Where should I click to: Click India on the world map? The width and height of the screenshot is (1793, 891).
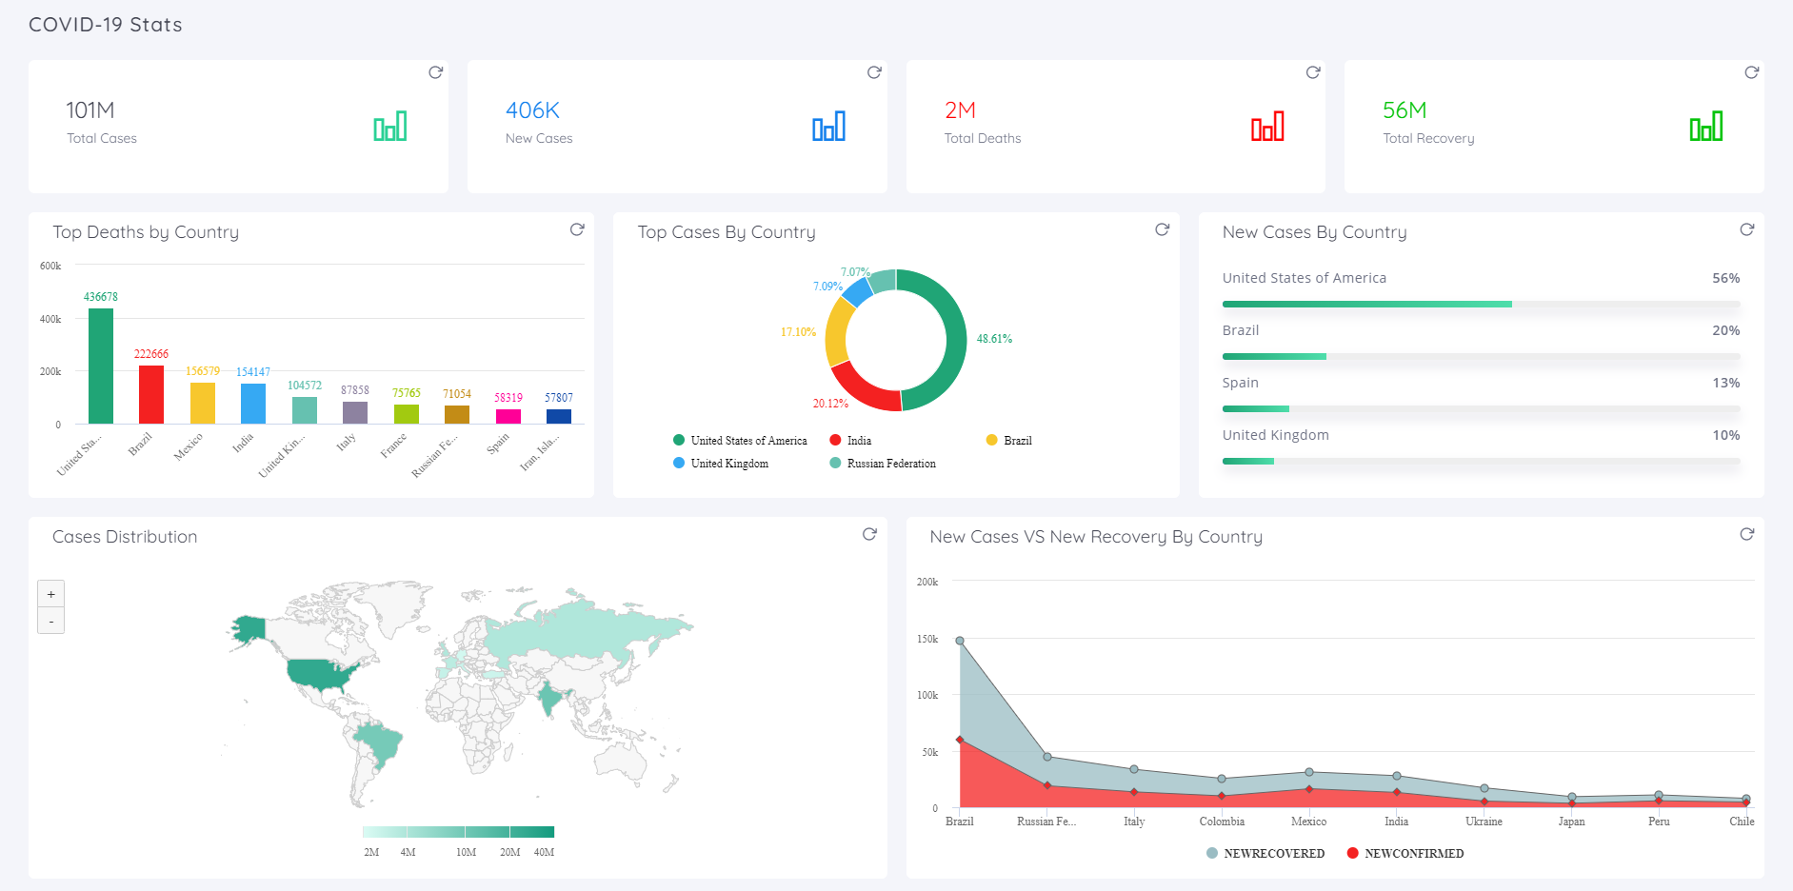click(x=549, y=700)
